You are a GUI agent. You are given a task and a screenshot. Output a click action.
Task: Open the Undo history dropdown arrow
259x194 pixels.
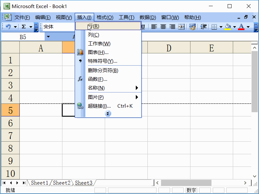(x=16, y=27)
